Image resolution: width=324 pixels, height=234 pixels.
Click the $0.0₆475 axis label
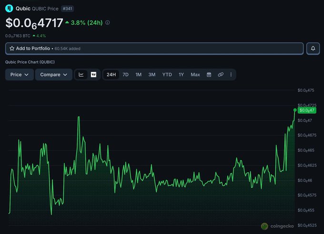pyautogui.click(x=306, y=90)
